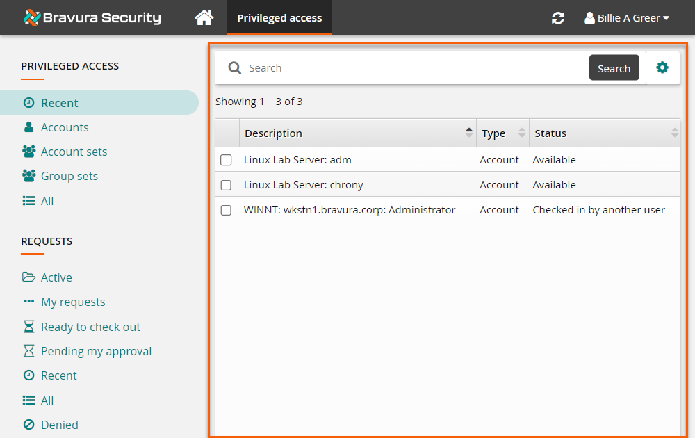This screenshot has width=695, height=438.
Task: Switch to the Privileged access tab
Action: pos(279,18)
